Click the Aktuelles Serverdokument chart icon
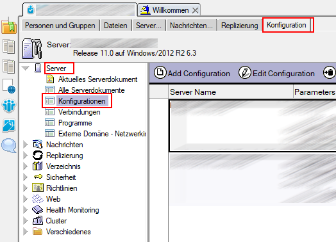This screenshot has width=336, height=242. click(50, 79)
